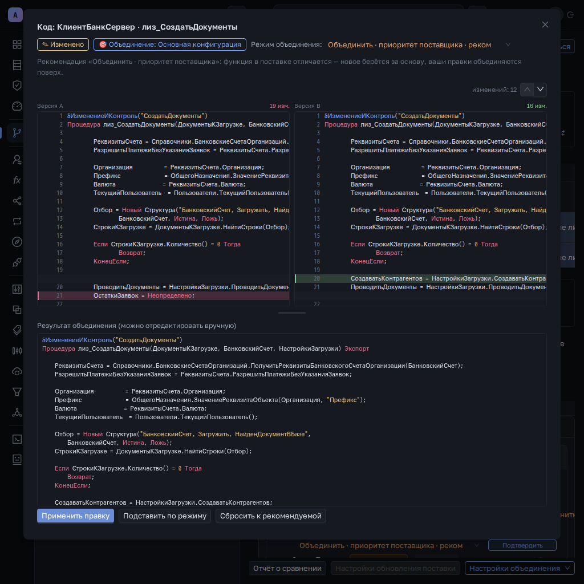Open the terminal console icon in the sidebar
Viewport: 584px width, 584px height.
(x=17, y=439)
